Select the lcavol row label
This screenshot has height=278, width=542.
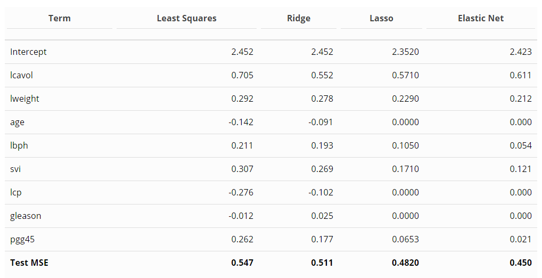click(21, 75)
